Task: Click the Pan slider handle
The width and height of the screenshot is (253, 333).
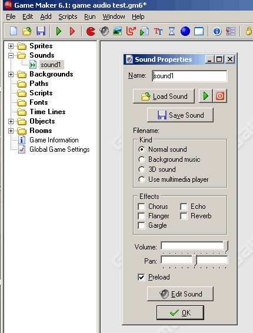Action: [x=195, y=261]
